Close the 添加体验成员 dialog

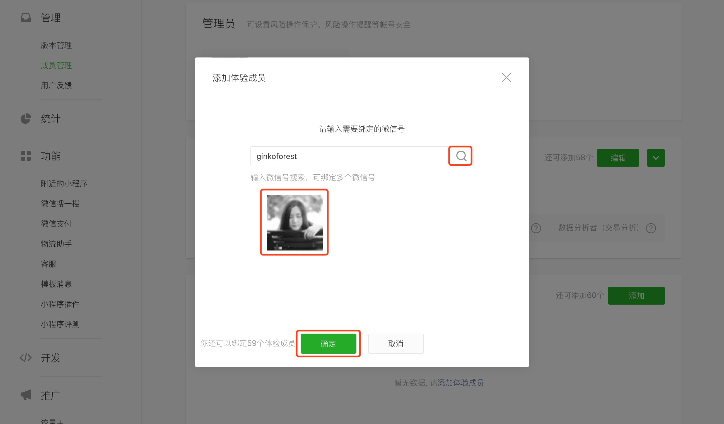pyautogui.click(x=506, y=78)
